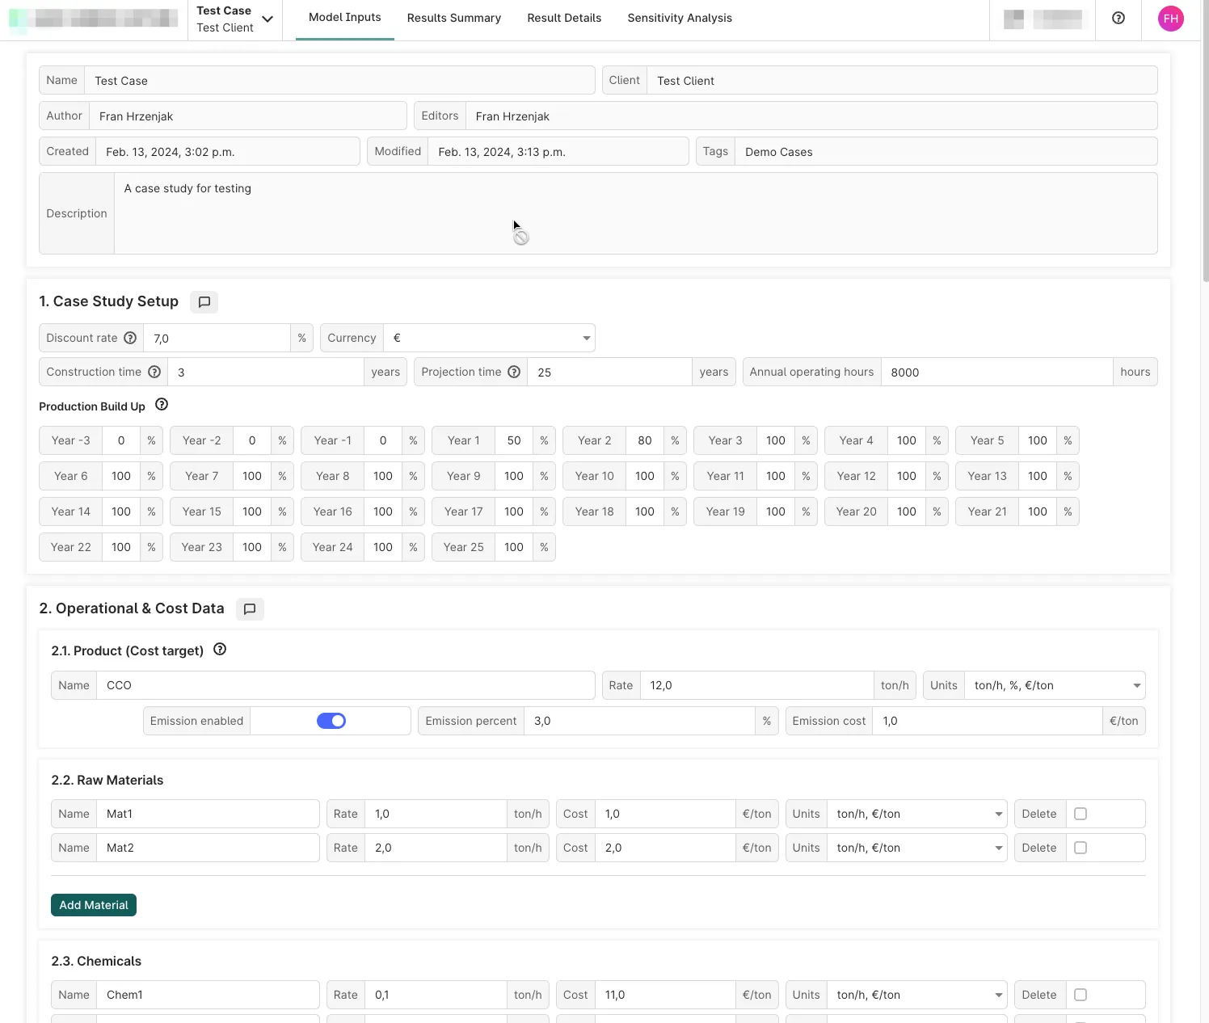Switch to the Results Summary tab

pos(453,18)
